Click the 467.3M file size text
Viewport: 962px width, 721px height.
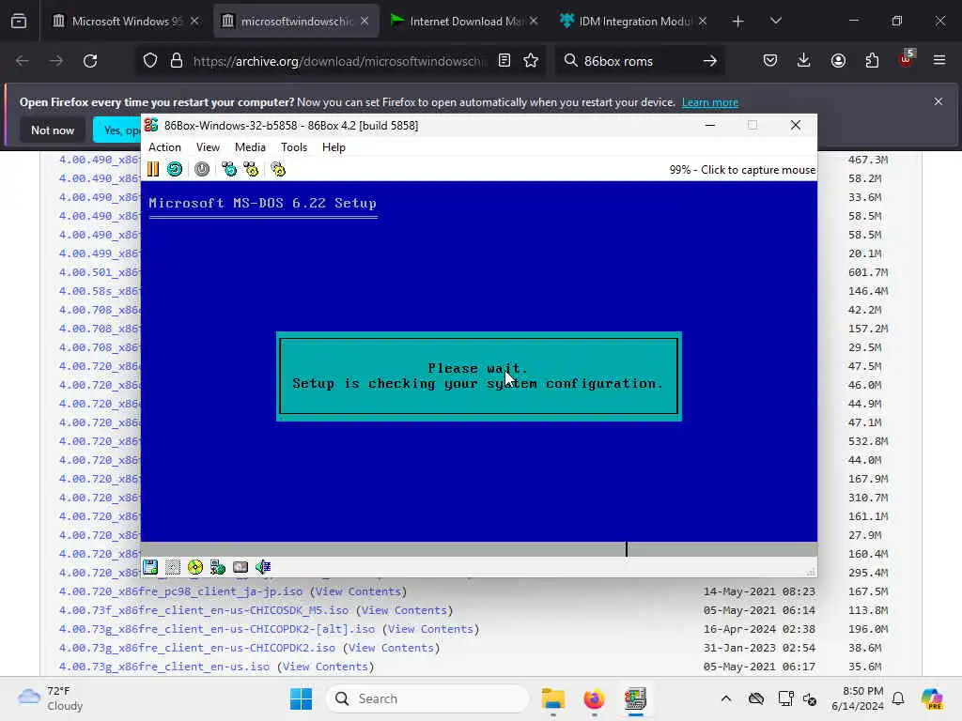pos(868,160)
